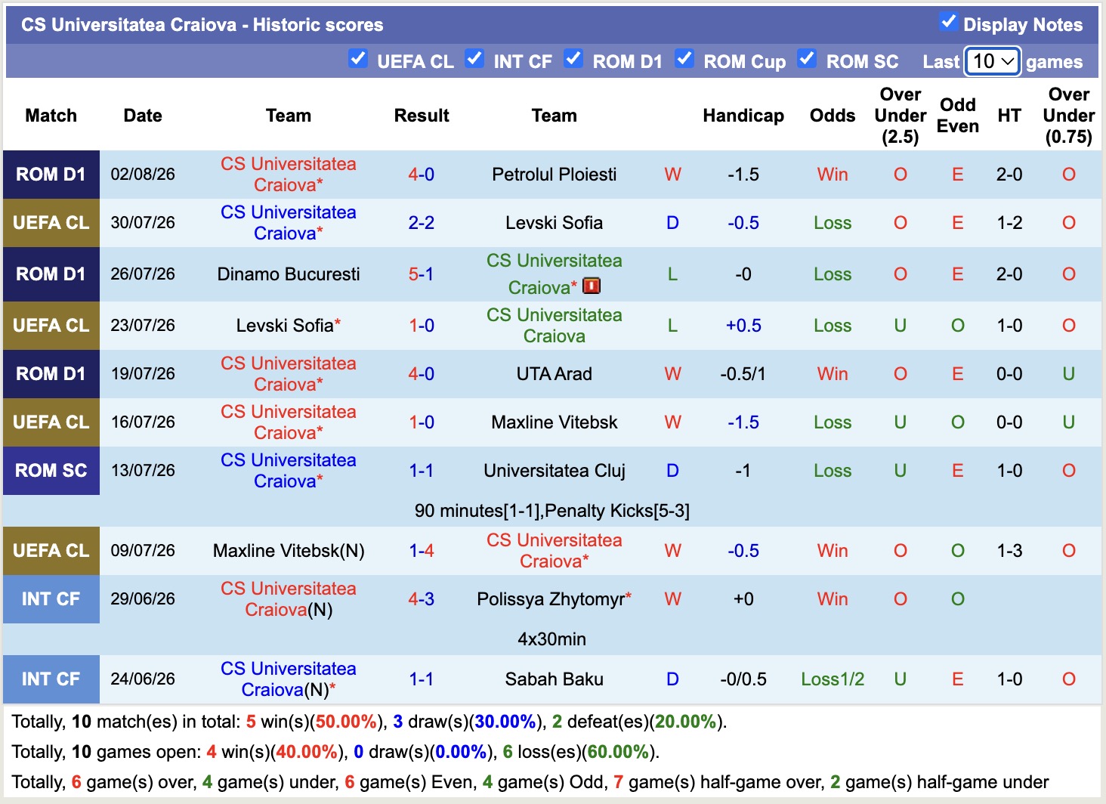Click the Match column header
The height and width of the screenshot is (804, 1106).
(51, 116)
